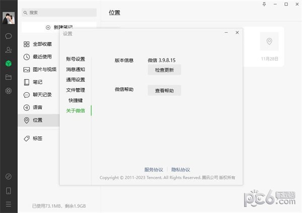The height and width of the screenshot is (213, 302).
Task: Click the chat bubble icon beside 聊天记录
Action: 27,95
